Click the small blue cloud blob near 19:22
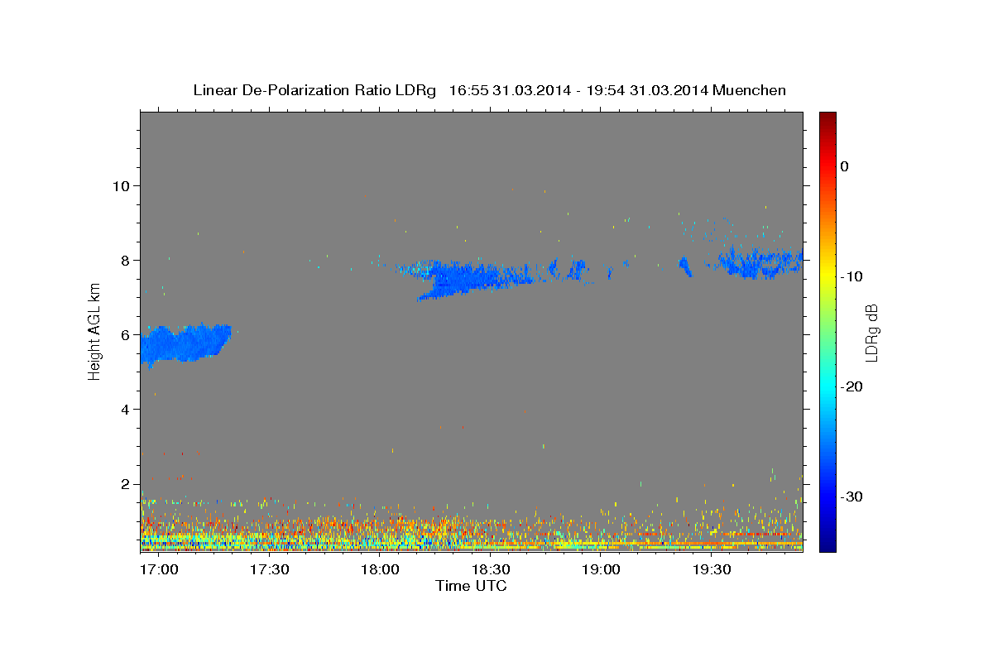The width and height of the screenshot is (993, 662). click(685, 266)
